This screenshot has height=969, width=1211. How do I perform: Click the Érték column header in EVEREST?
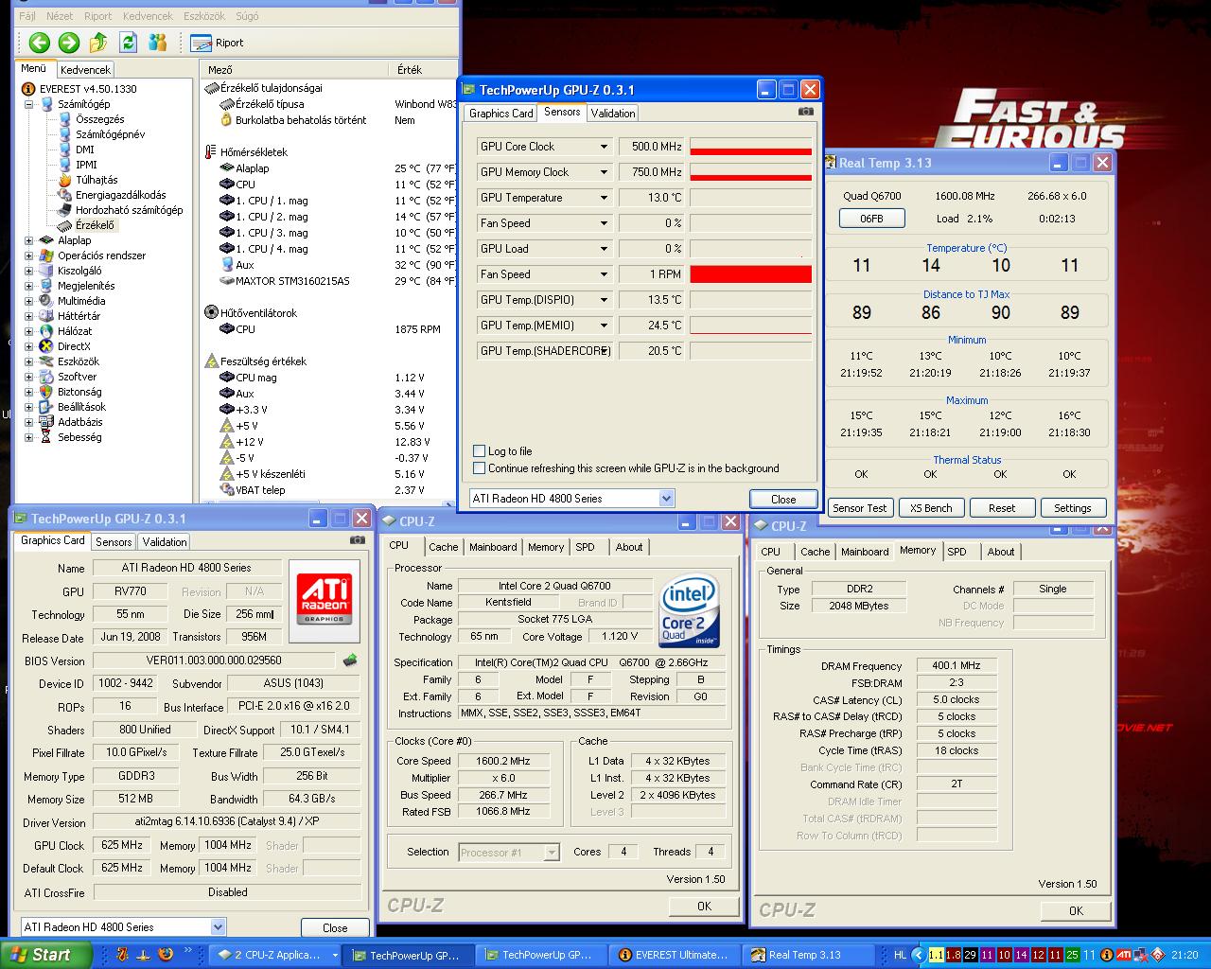coord(424,70)
